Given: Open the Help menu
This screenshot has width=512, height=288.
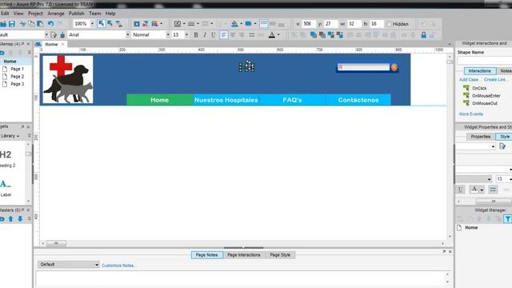Looking at the screenshot, I should coord(110,14).
